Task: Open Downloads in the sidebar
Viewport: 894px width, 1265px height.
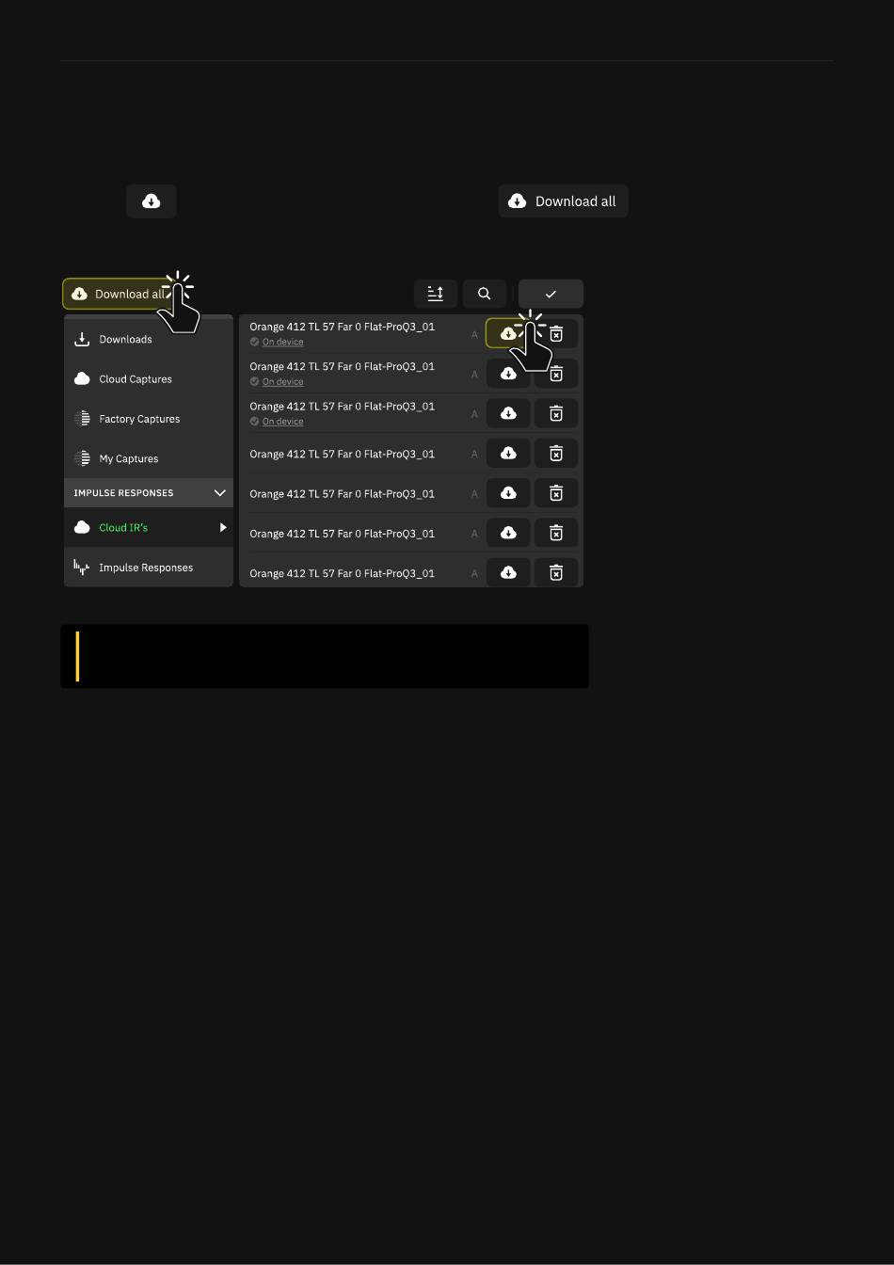Action: [149, 340]
